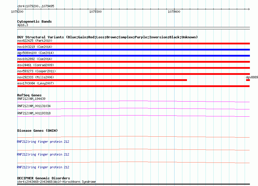Open the dgv5080n100 (Coe2014) variant label

tap(36, 53)
